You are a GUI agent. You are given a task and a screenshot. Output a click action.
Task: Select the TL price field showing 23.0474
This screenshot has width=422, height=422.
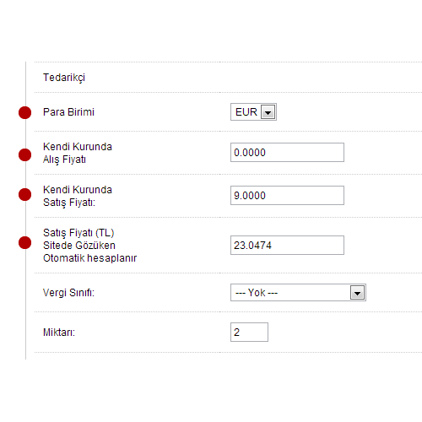point(287,246)
